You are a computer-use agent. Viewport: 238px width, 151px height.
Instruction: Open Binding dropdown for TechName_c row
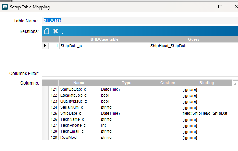click(x=207, y=120)
